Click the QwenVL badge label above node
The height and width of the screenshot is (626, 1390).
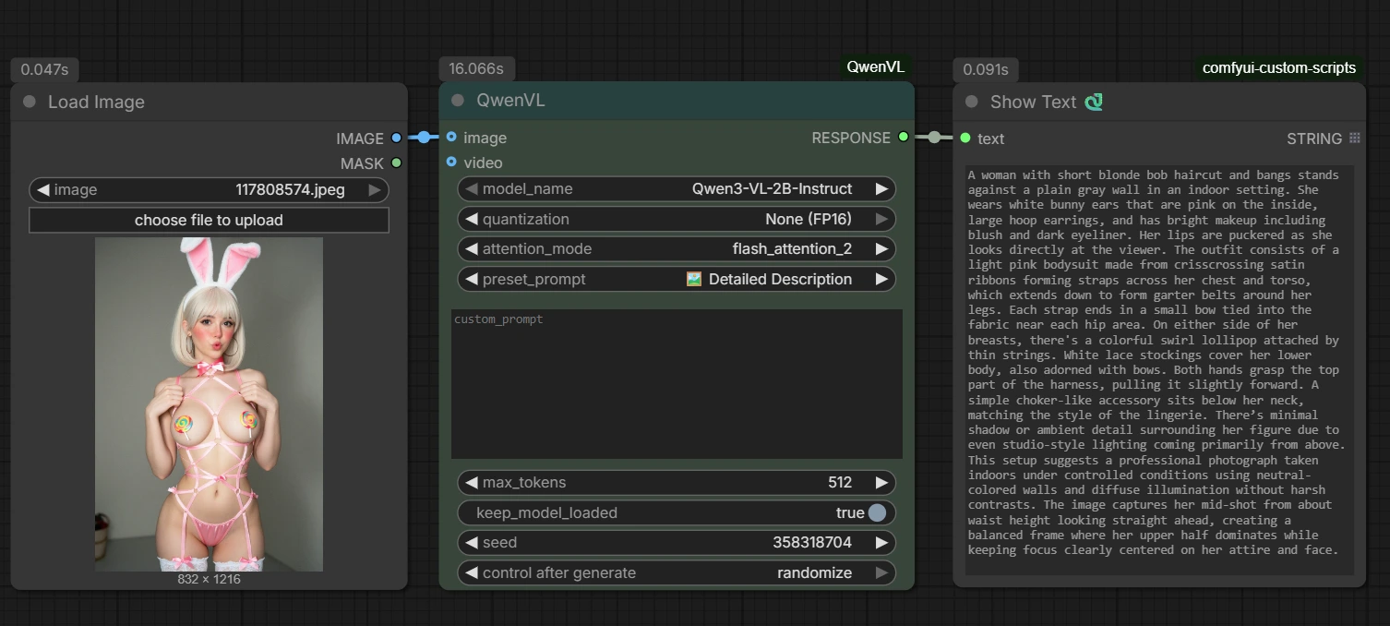tap(875, 67)
